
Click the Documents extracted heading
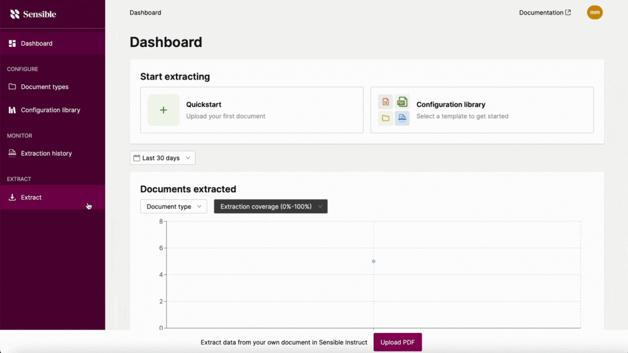tap(188, 189)
